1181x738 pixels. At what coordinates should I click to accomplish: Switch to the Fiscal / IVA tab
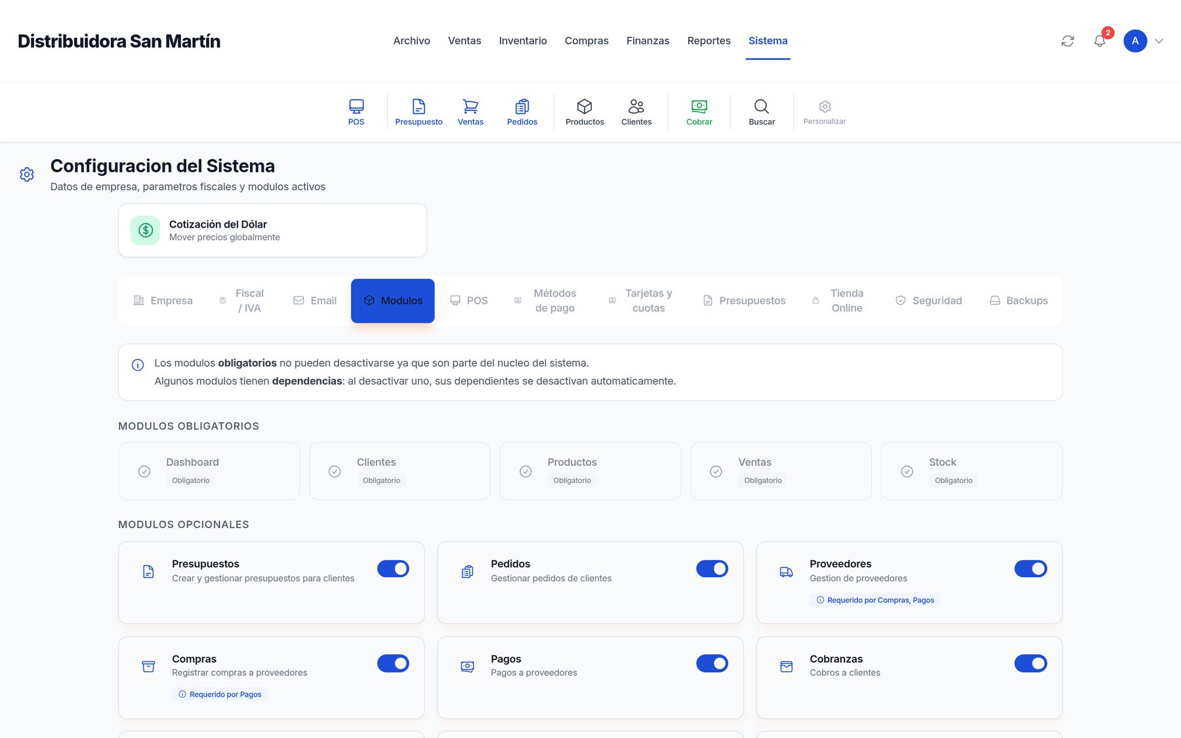pos(241,300)
